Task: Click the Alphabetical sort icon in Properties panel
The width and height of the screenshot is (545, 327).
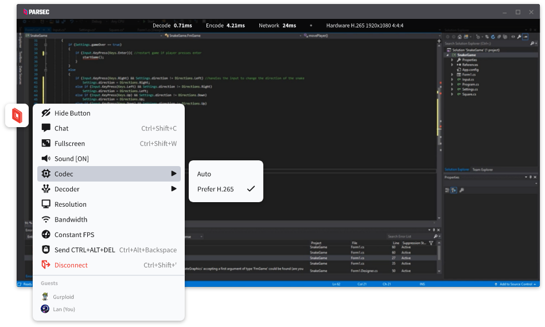Action: point(454,190)
